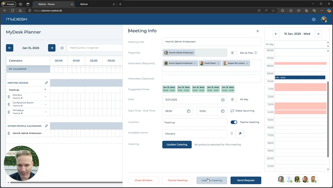Enable the All day switch

234,99
